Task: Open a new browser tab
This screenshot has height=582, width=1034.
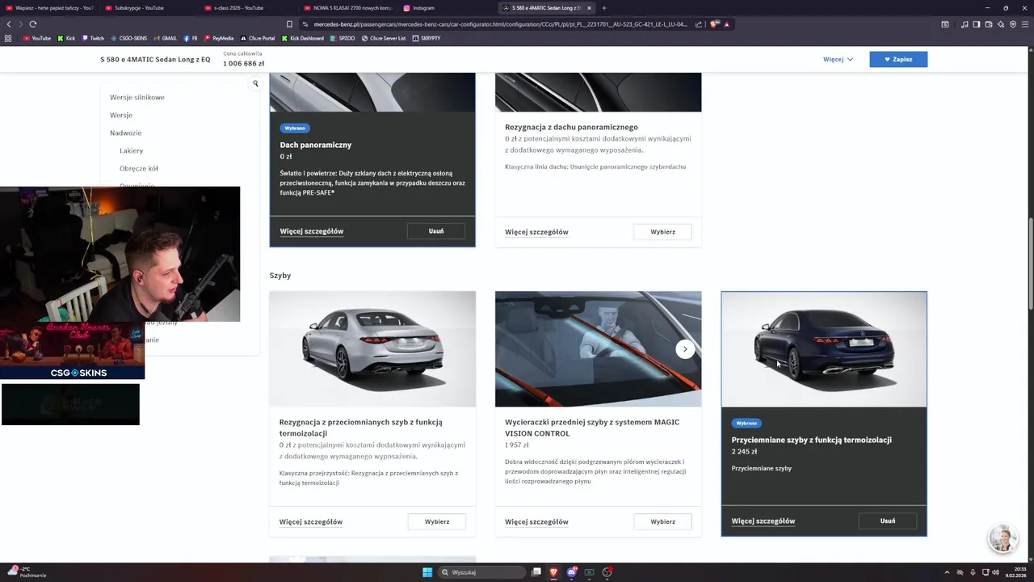Action: coord(604,8)
